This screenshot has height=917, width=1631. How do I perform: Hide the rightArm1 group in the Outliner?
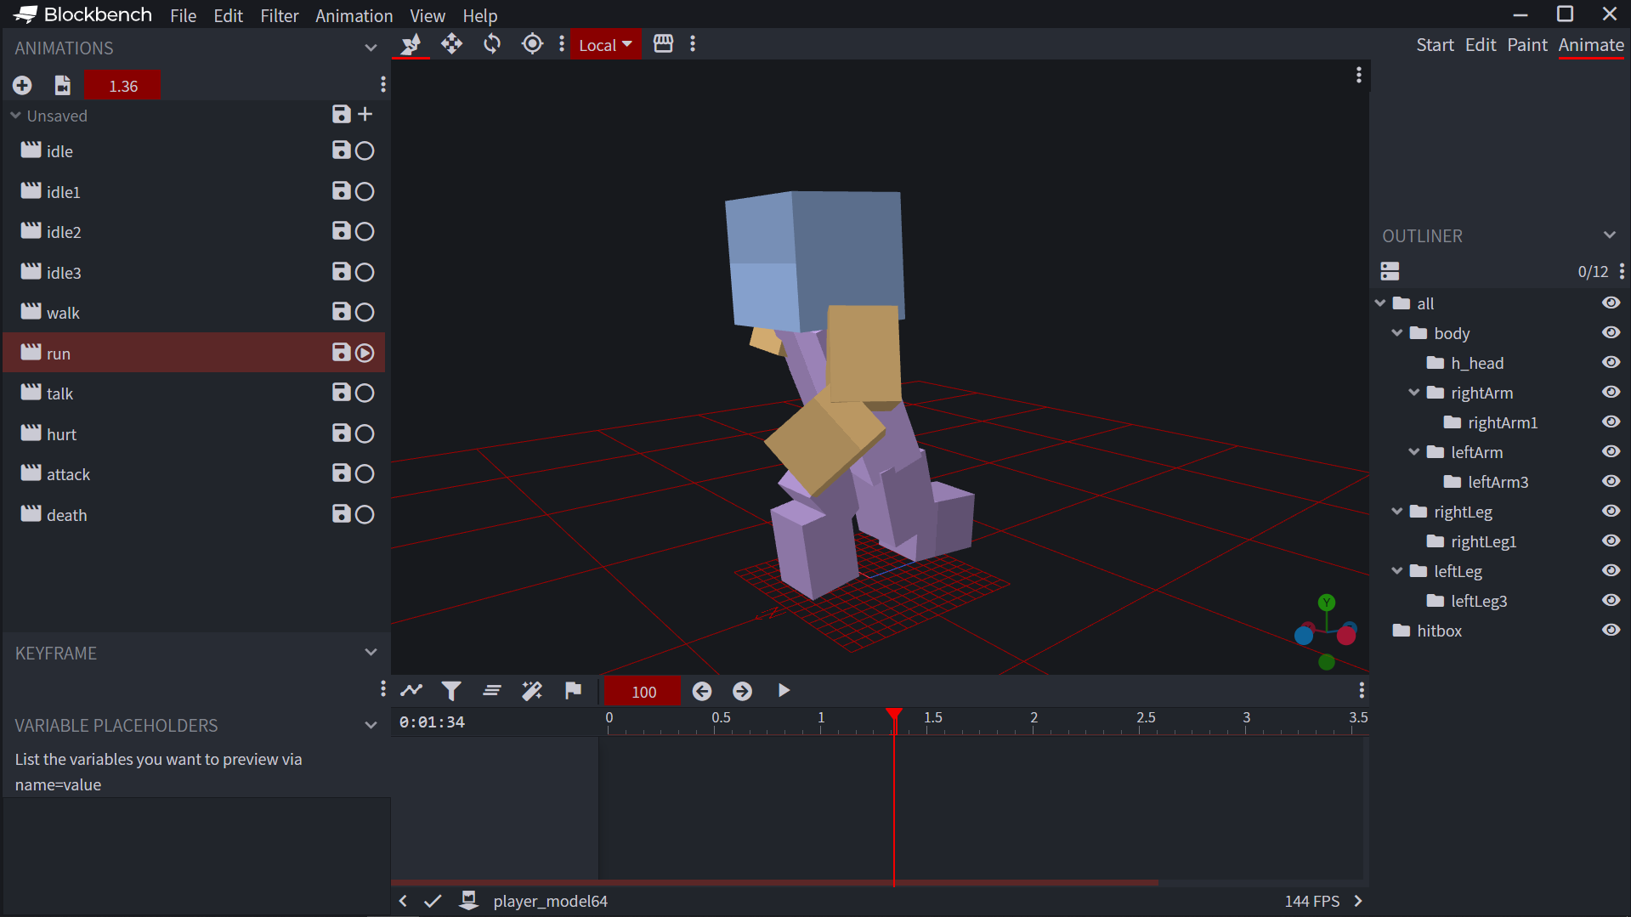(1611, 422)
